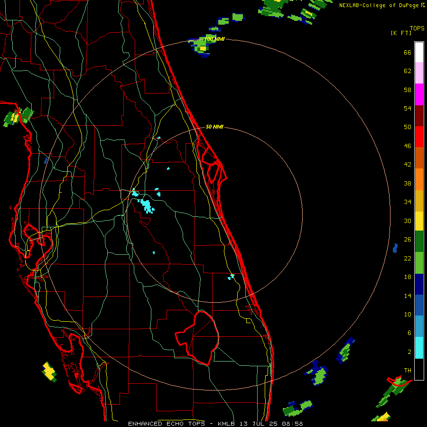Click the ENHANCED ECHO TOPS caption text
427x427 pixels.
tap(166, 424)
